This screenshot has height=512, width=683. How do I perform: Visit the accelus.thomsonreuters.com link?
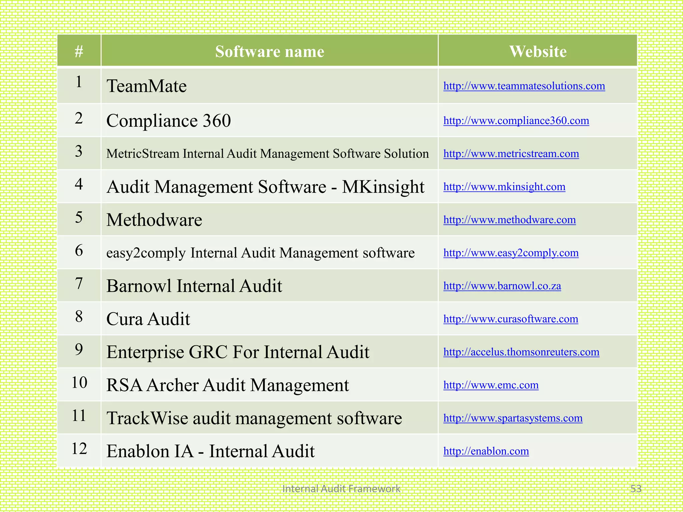(x=521, y=352)
